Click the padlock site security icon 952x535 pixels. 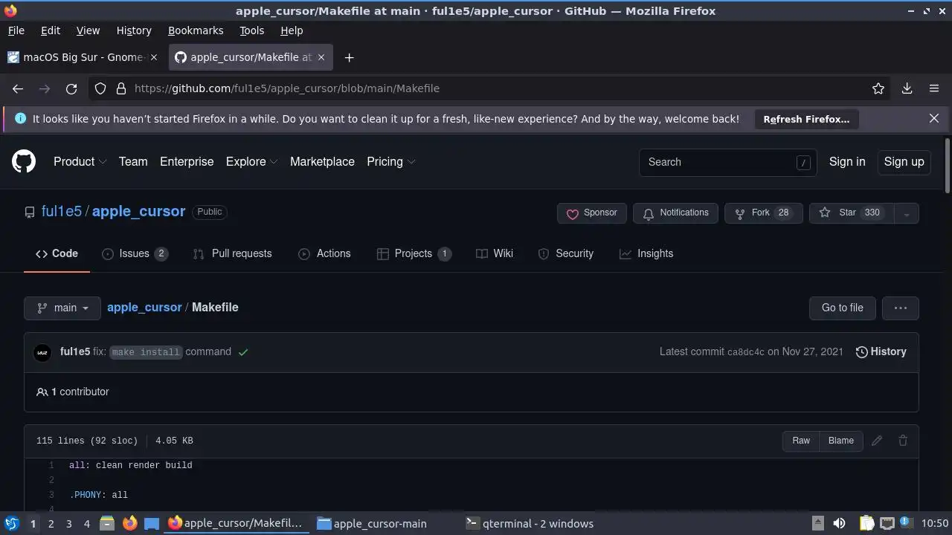(x=121, y=88)
